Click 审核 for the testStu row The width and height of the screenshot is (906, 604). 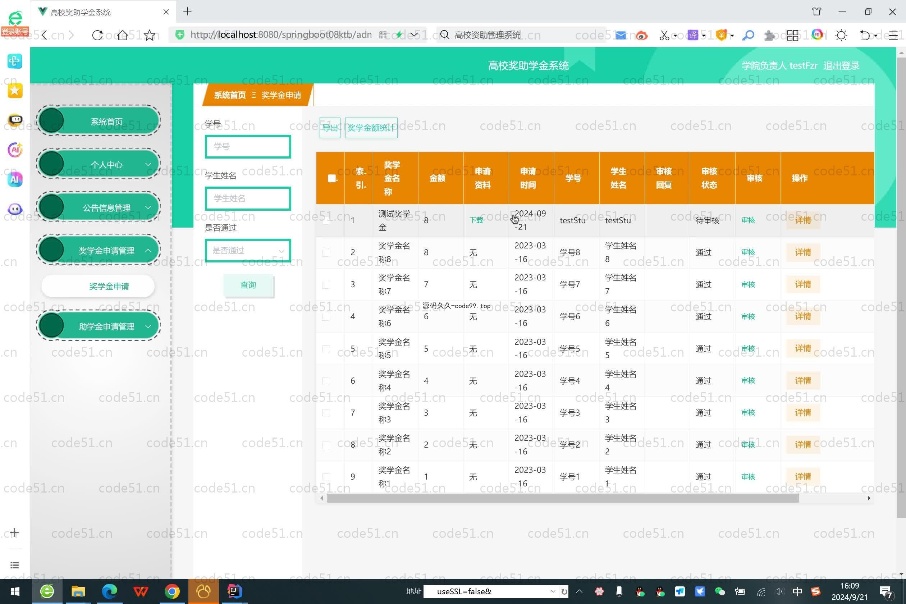pyautogui.click(x=748, y=220)
